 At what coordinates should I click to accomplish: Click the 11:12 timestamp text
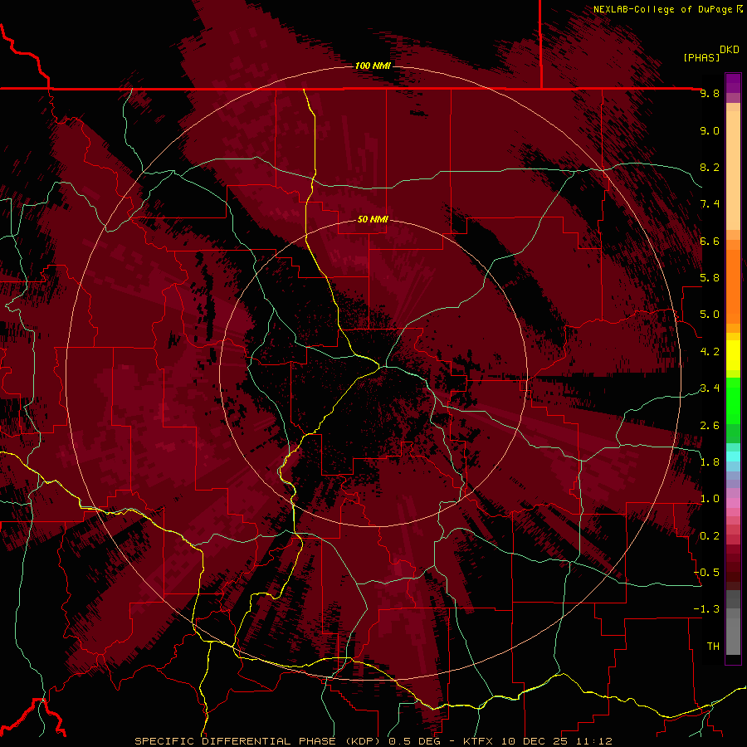click(x=593, y=741)
